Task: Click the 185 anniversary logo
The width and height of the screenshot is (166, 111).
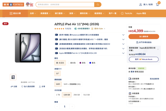Action: 30,4
